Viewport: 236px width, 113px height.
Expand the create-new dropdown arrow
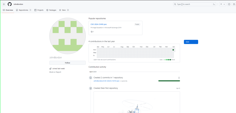224,4
